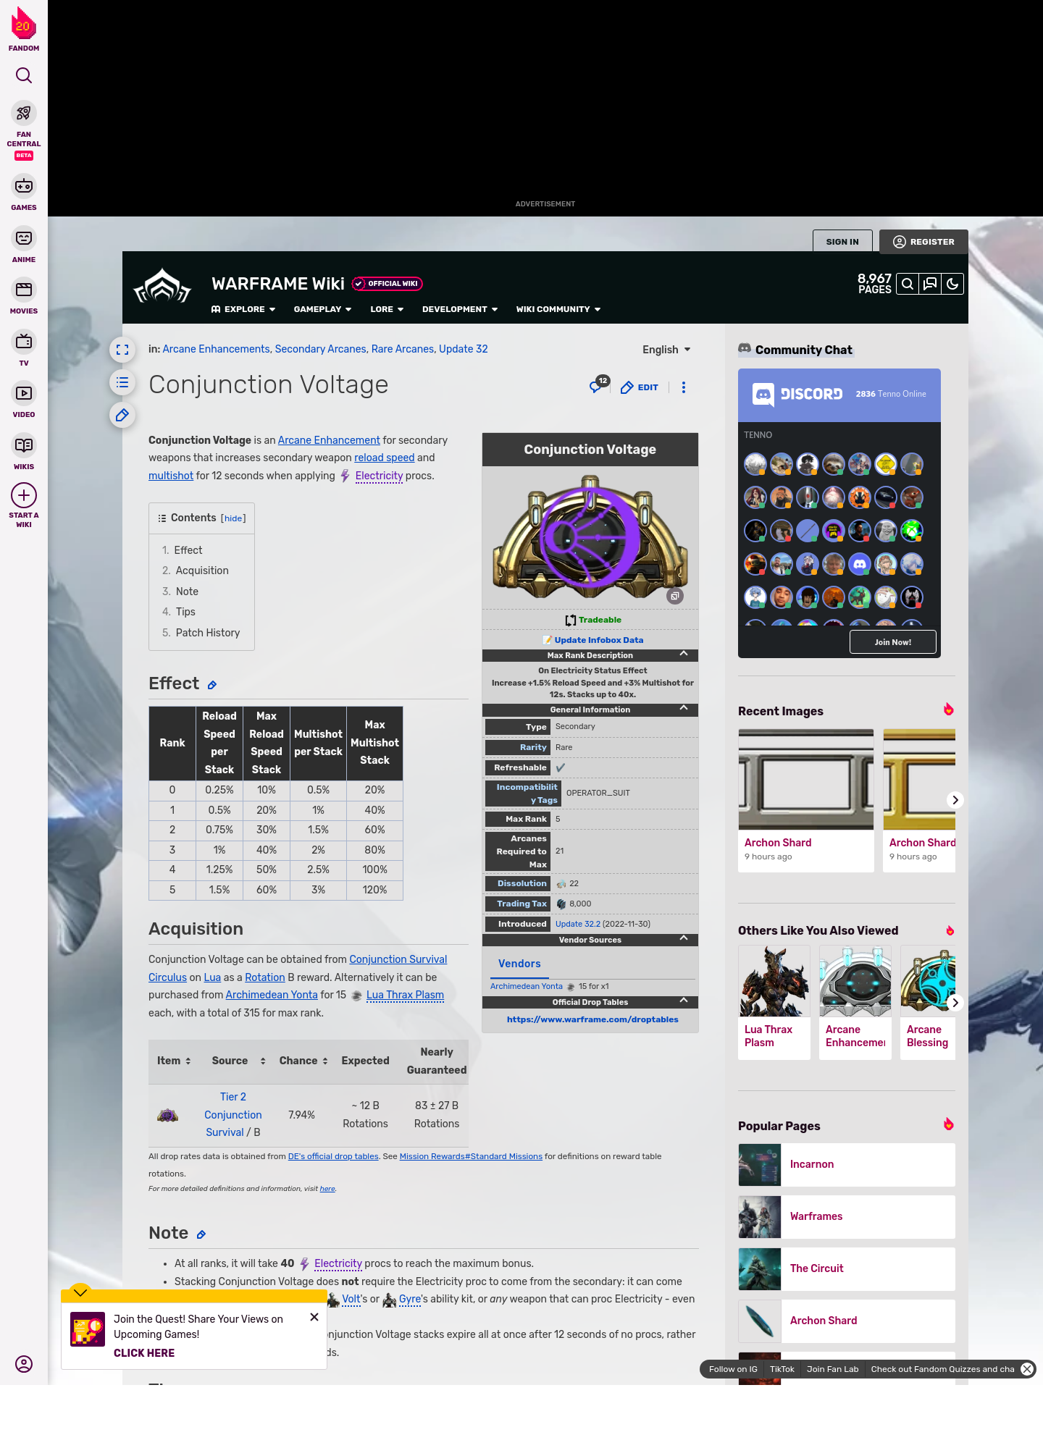Screen dimensions: 1043x1448
Task: Open the Development dropdown menu
Action: point(460,309)
